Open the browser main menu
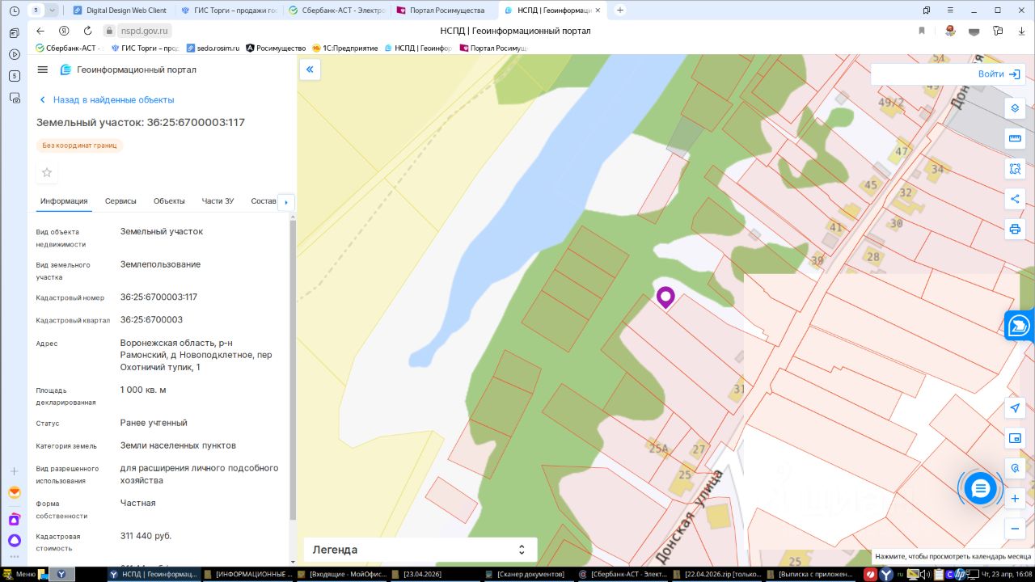Viewport: 1035px width, 582px height. (x=948, y=11)
